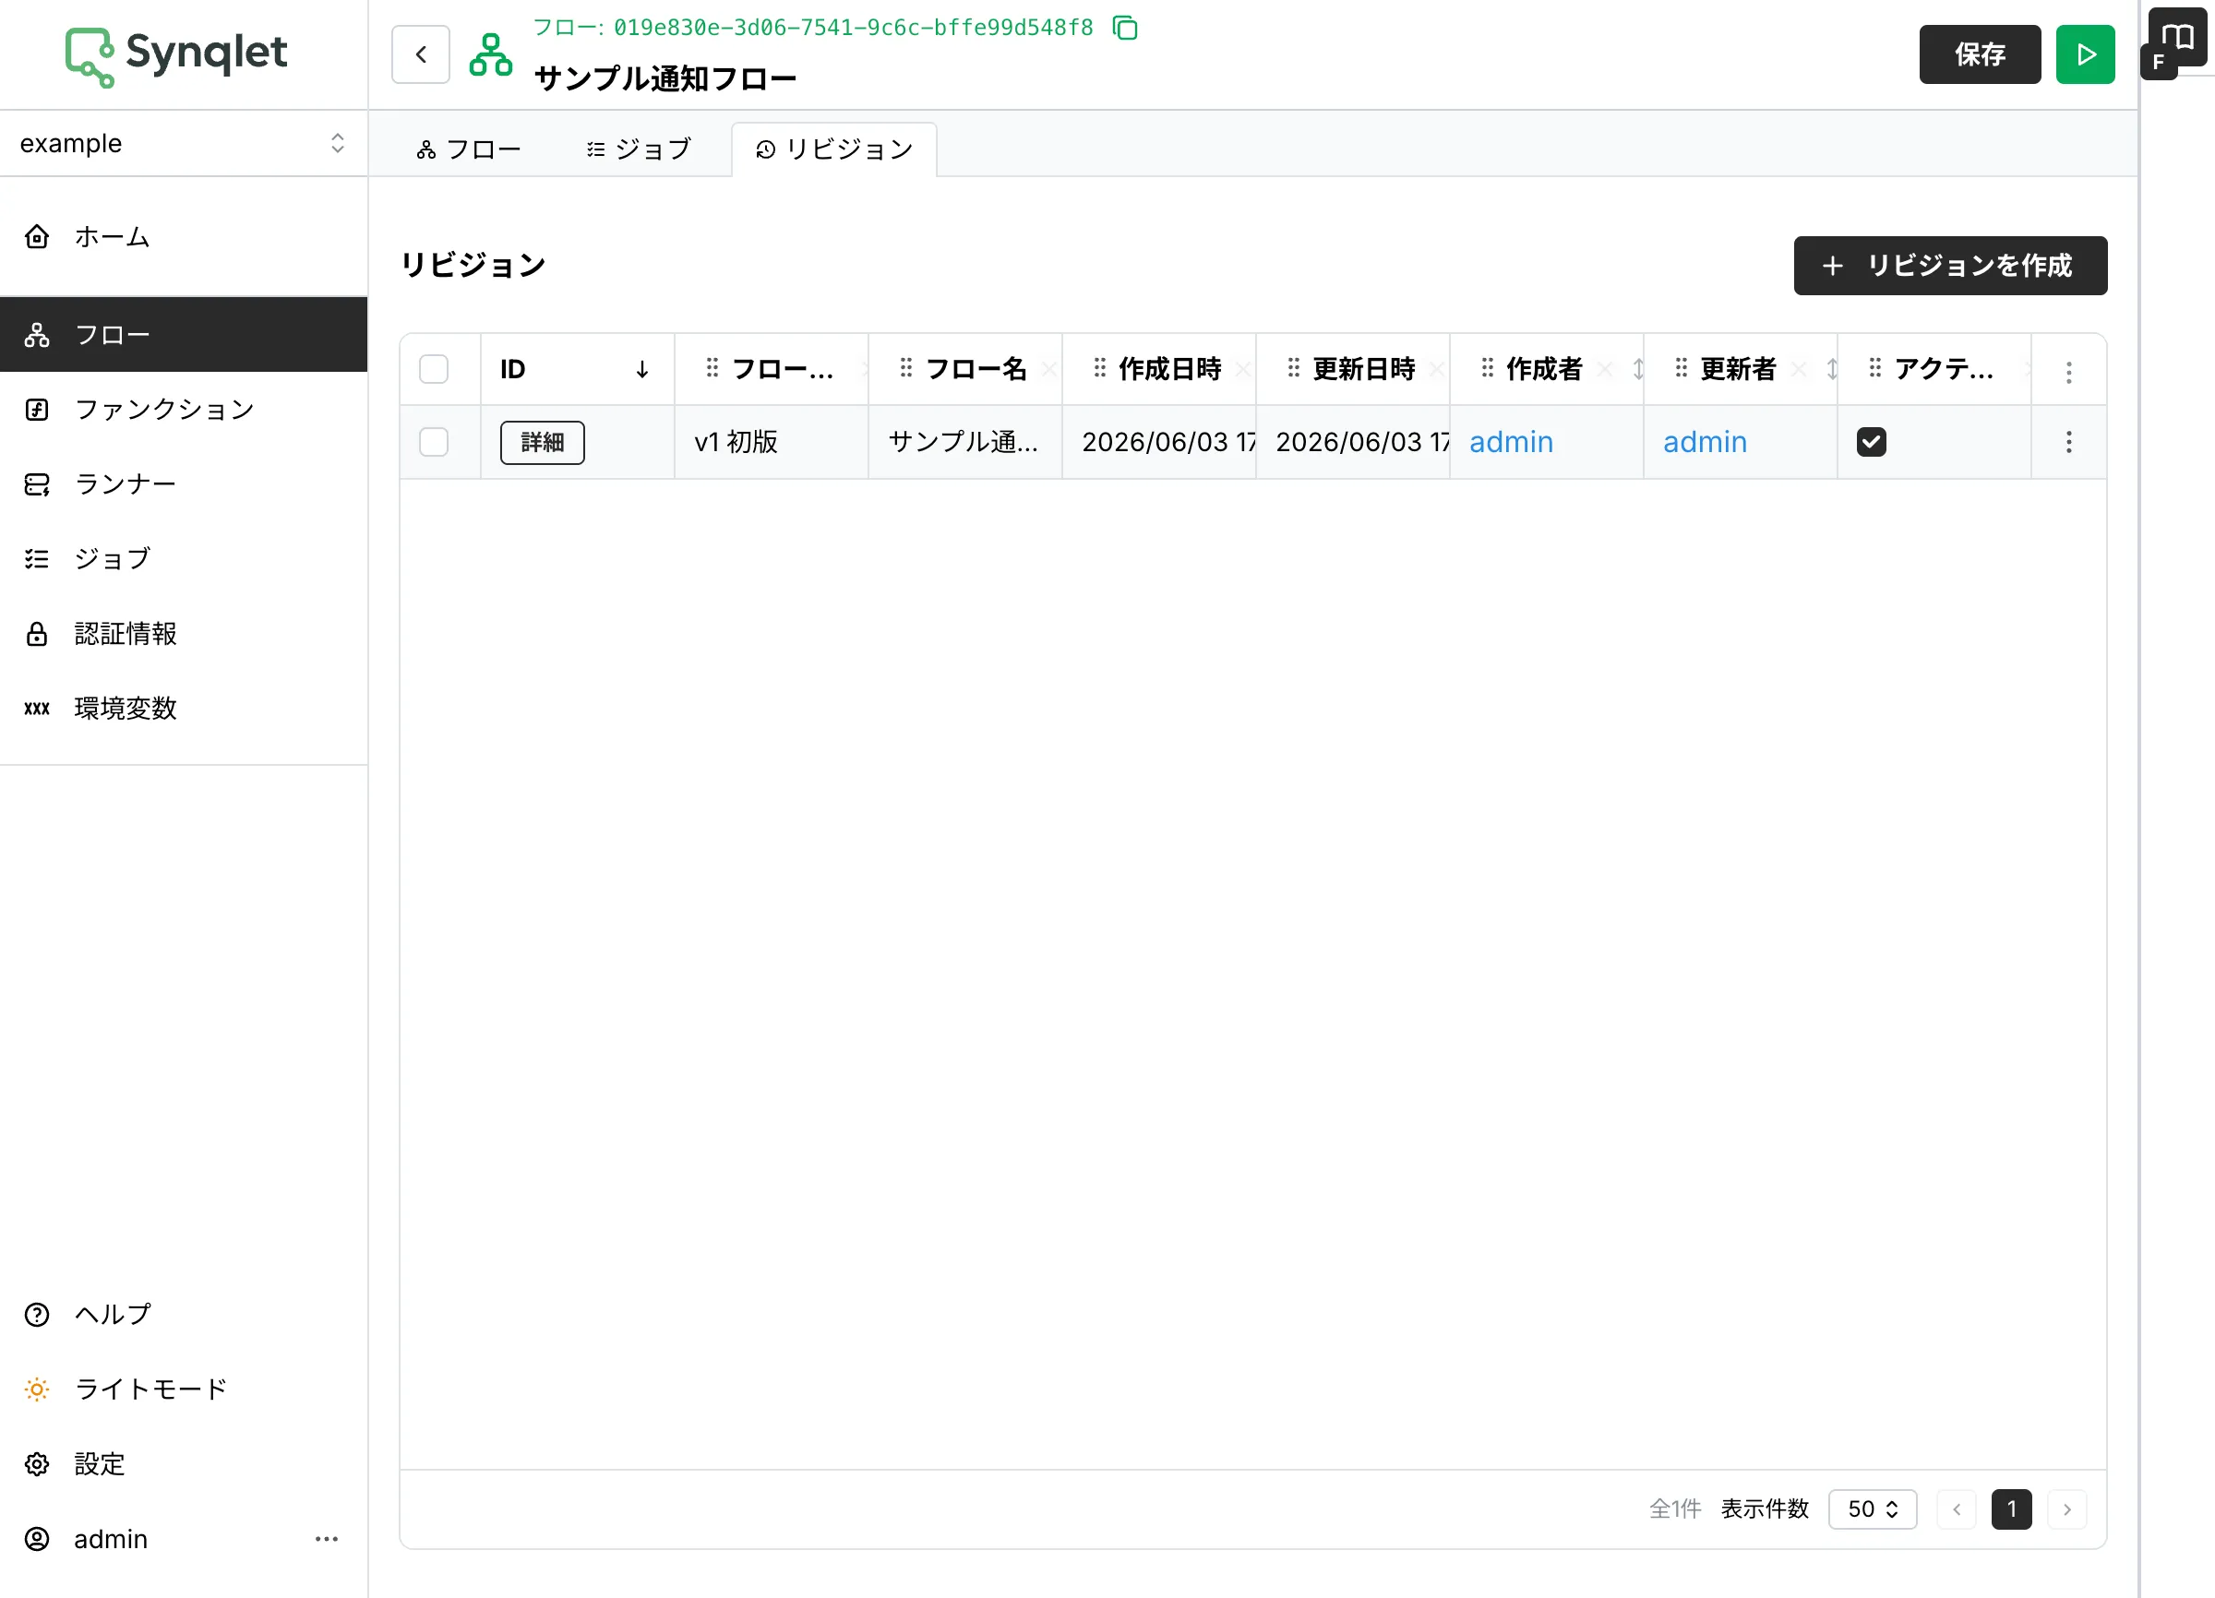This screenshot has height=1598, width=2215.
Task: Open ジョブ in the sidebar
Action: [x=184, y=558]
